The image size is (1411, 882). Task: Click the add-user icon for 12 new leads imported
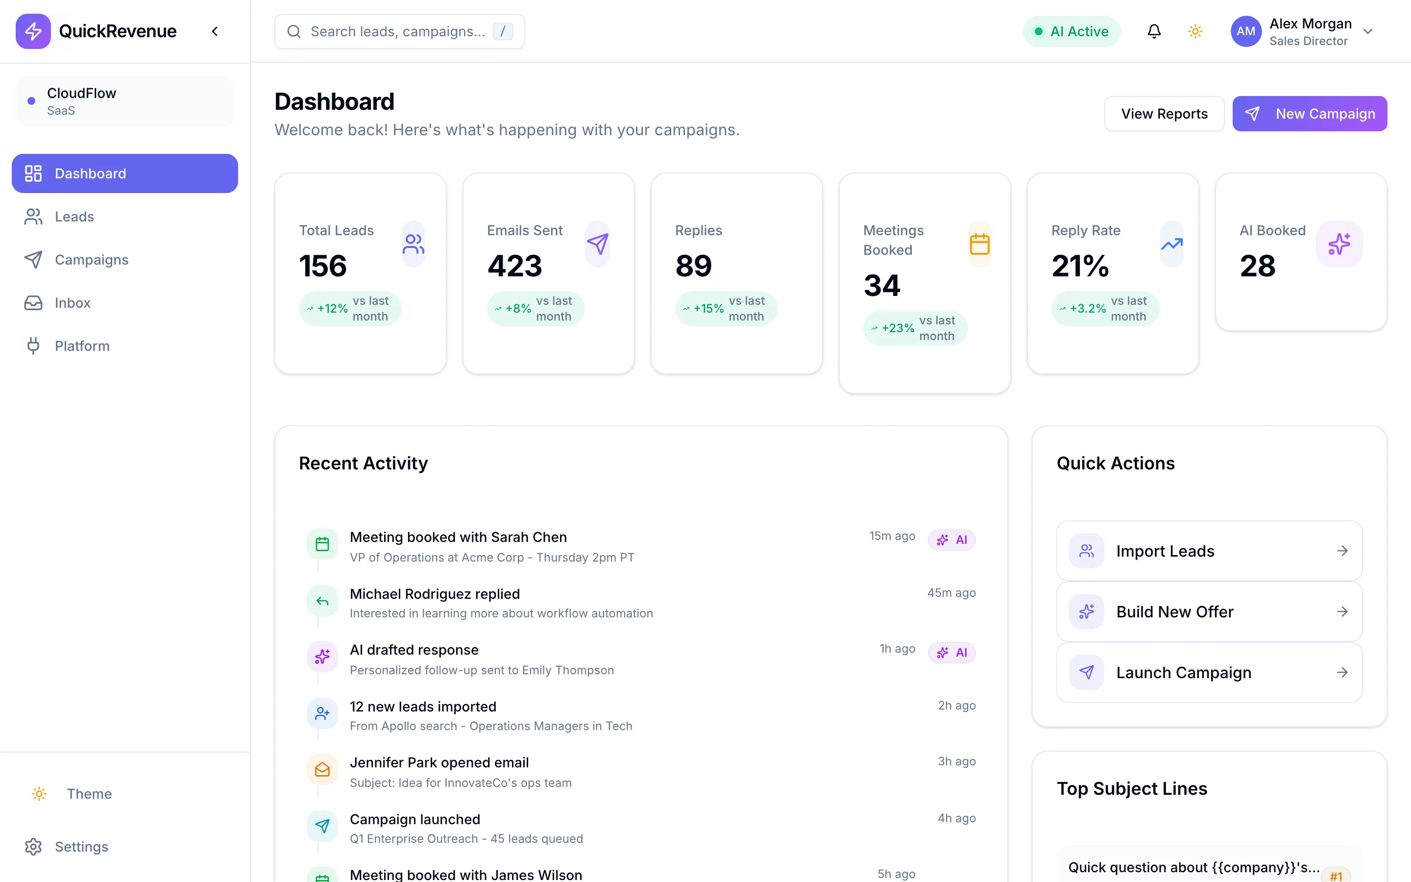[x=322, y=713]
